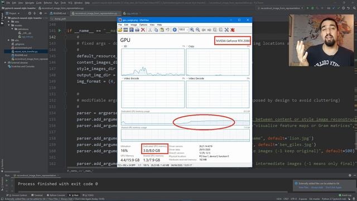Screen dimensions: 357x201
Task: Open the Image menu in IrfanView
Action: 134,25
